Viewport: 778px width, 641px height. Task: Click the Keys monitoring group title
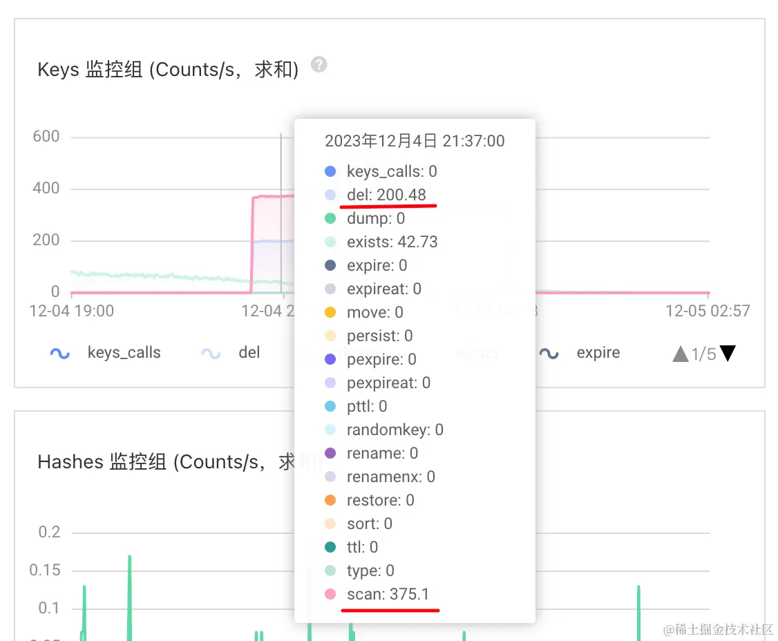168,69
